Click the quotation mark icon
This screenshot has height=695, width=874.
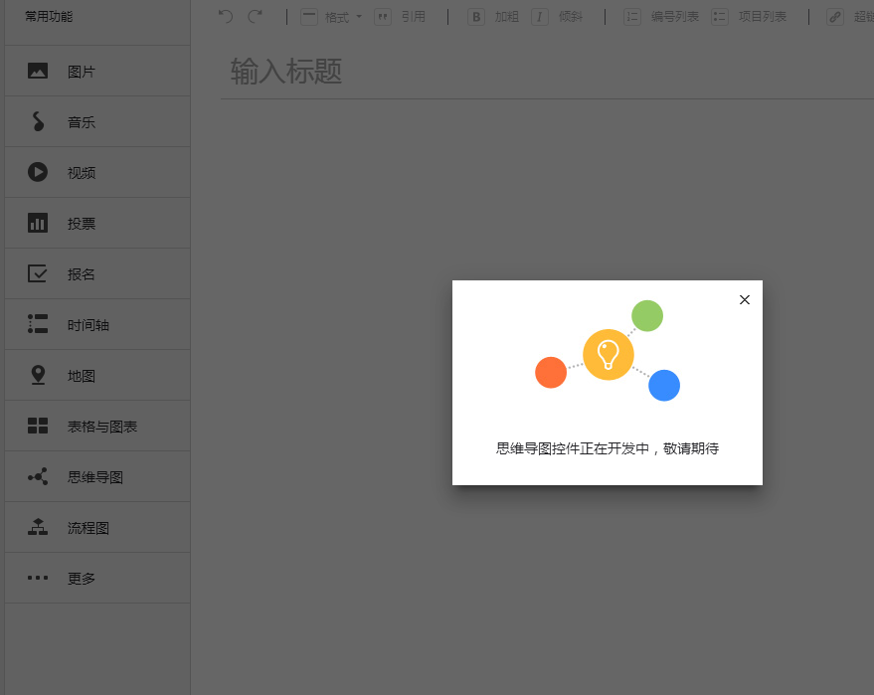(383, 17)
